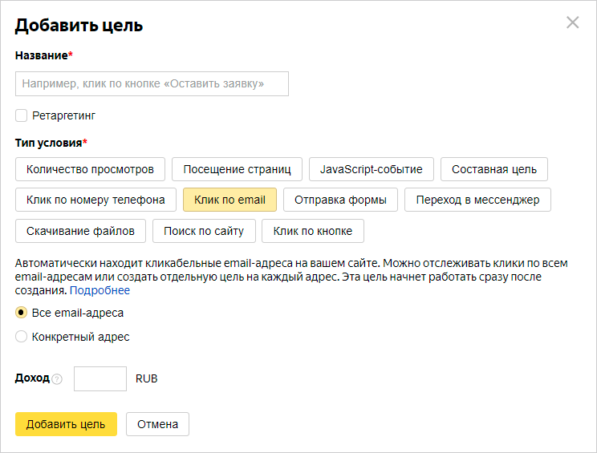Select Количество просмотров condition type
Viewport: 597px width, 453px height.
point(90,169)
